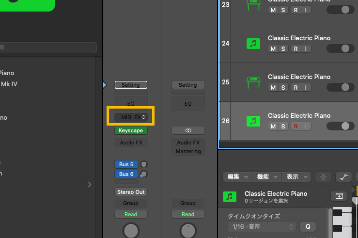Click track 24 green music note icon
The height and width of the screenshot is (238, 358).
click(x=253, y=44)
